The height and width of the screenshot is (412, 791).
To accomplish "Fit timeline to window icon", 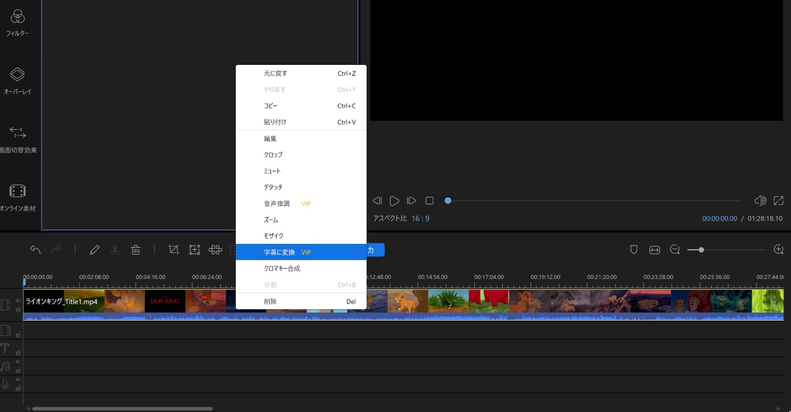I will tap(654, 250).
